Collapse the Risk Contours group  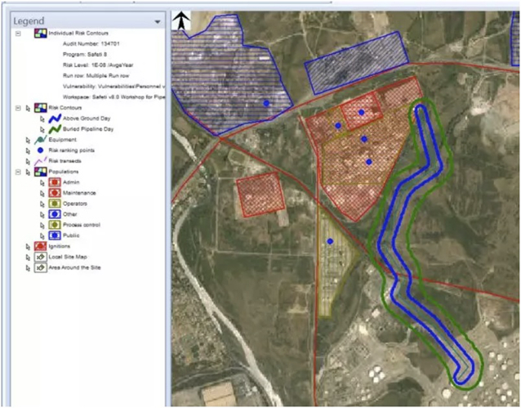[x=17, y=108]
